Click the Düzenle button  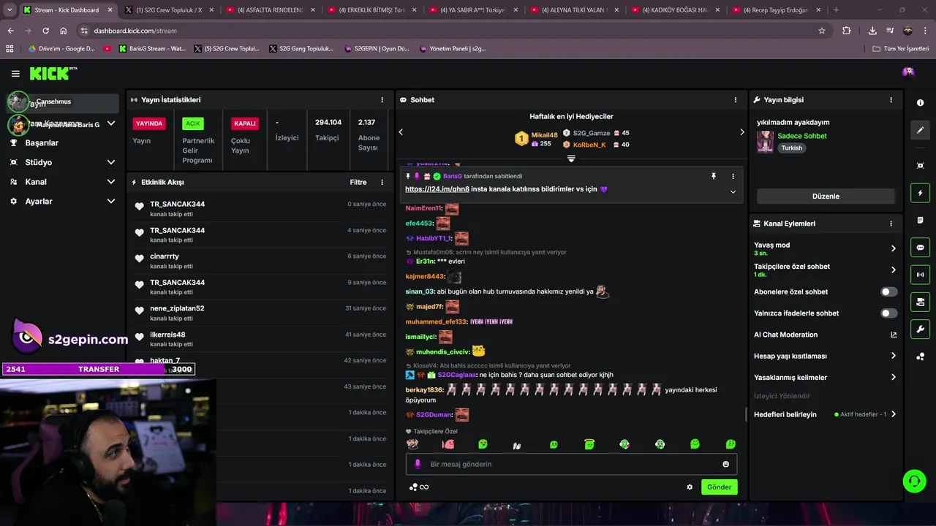pos(826,197)
